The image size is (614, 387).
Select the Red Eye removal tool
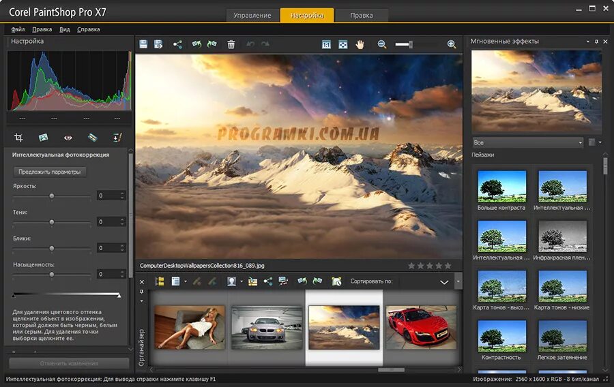tap(68, 138)
